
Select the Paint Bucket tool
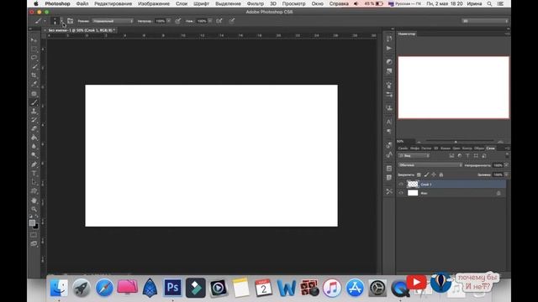click(34, 138)
